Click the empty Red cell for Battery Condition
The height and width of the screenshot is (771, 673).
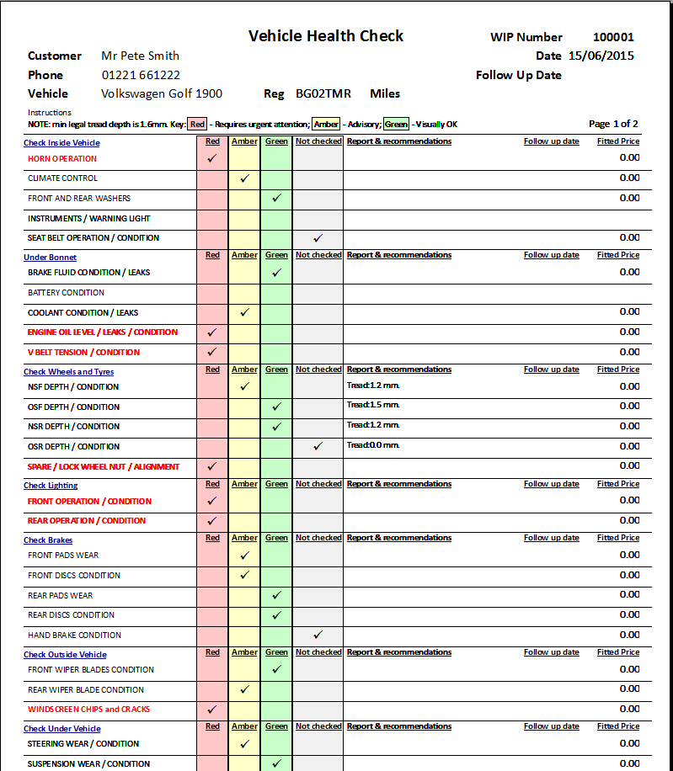point(212,294)
